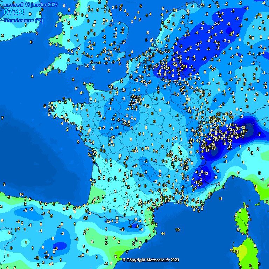269x269 pixels.
Task: Click the 11 reading in the Gulf of Lion
Action: point(163,233)
